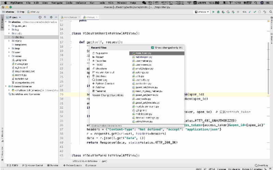The height and width of the screenshot is (170, 273).
Task: Open the Project view dropdown arrow
Action: (x=20, y=17)
